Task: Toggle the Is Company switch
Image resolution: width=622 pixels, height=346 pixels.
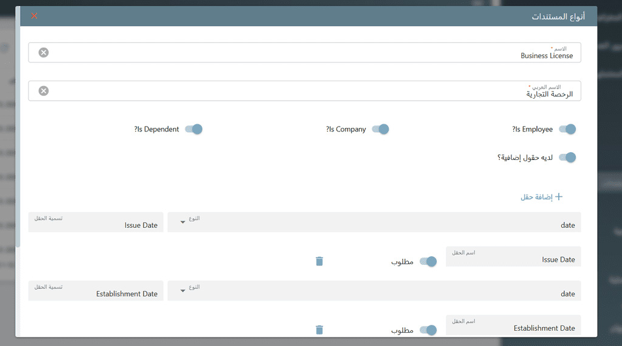Action: point(380,129)
